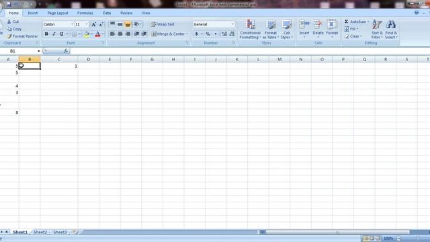The width and height of the screenshot is (430, 242).
Task: Apply font color A icon
Action: [x=97, y=34]
